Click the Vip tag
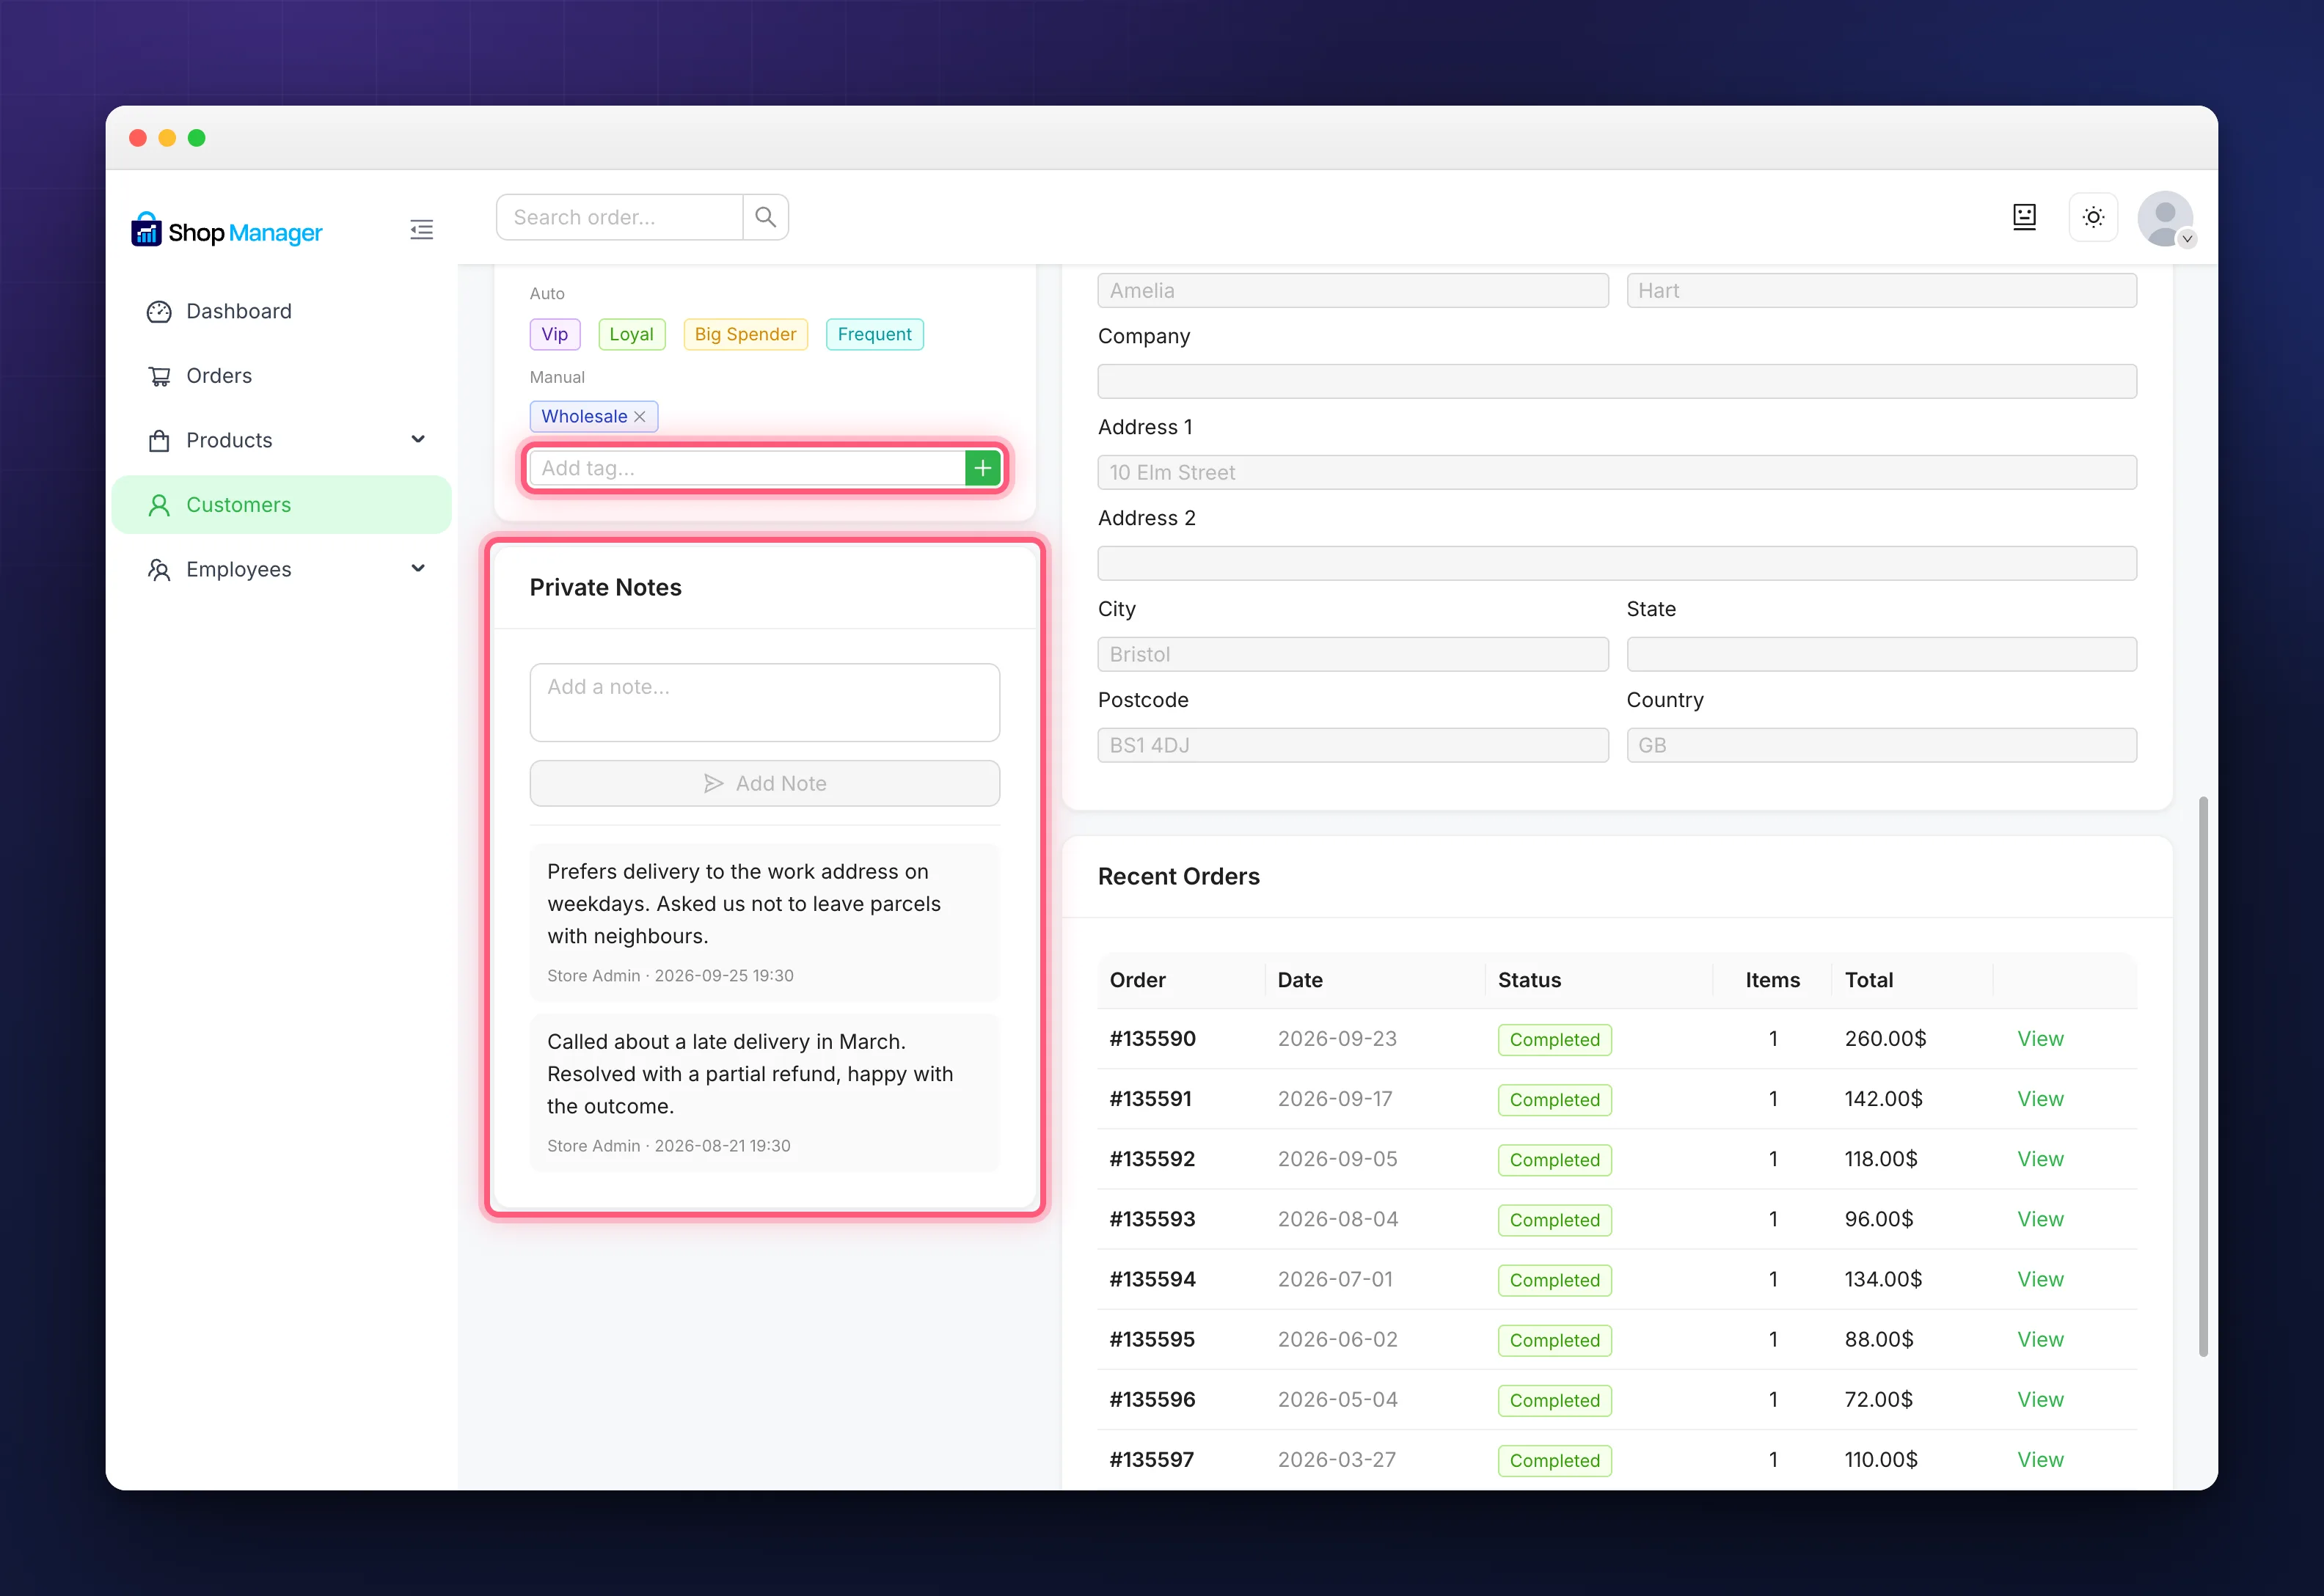 pos(555,334)
